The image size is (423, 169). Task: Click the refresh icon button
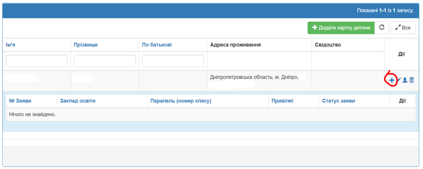[x=382, y=28]
